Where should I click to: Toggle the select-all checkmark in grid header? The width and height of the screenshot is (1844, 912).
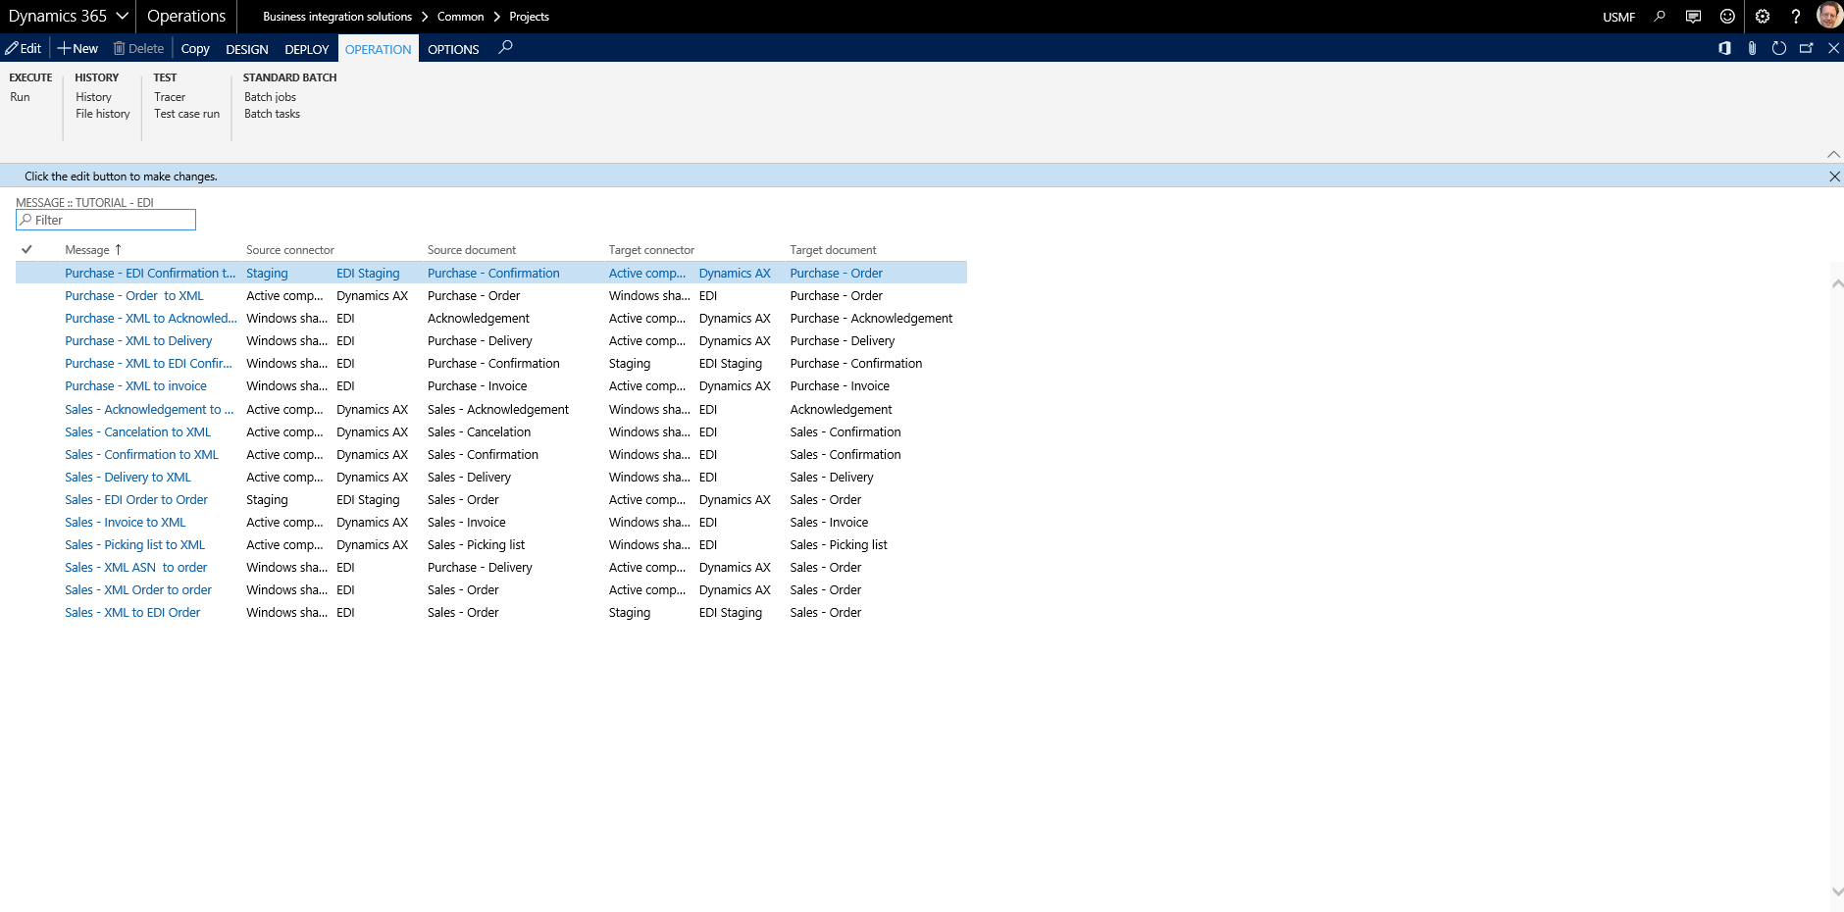[x=26, y=249]
